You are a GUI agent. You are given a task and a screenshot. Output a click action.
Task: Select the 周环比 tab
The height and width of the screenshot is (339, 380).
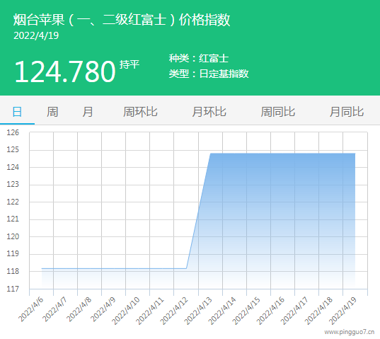coord(140,112)
